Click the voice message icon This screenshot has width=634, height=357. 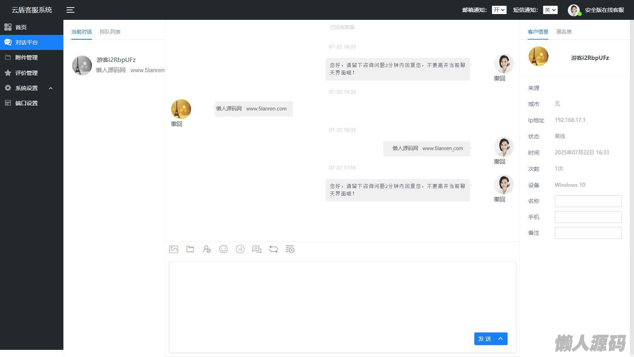[240, 249]
